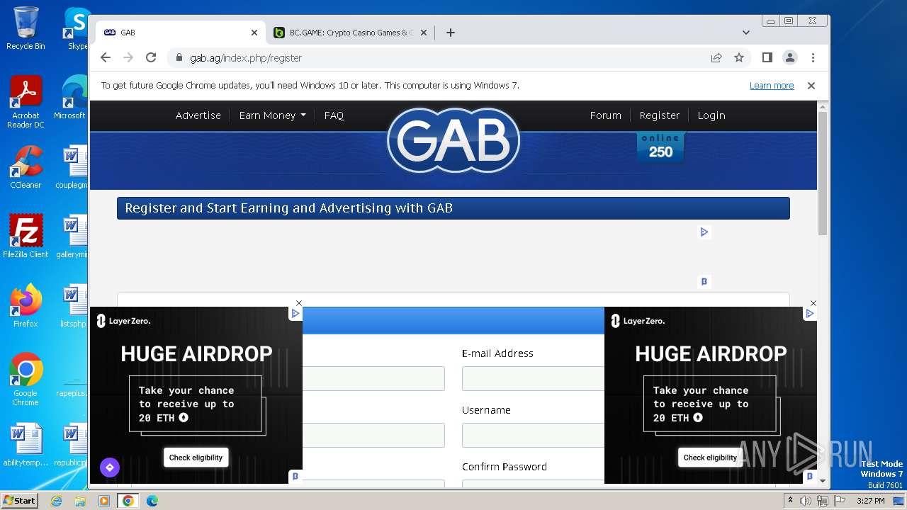Click the network icon in system tray
This screenshot has height=510, width=907.
click(x=823, y=501)
